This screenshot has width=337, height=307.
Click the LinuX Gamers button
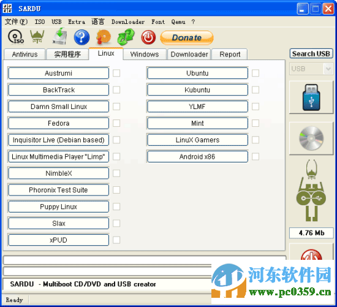(197, 140)
